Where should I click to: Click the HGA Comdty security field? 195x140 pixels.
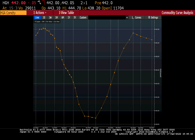13,13
